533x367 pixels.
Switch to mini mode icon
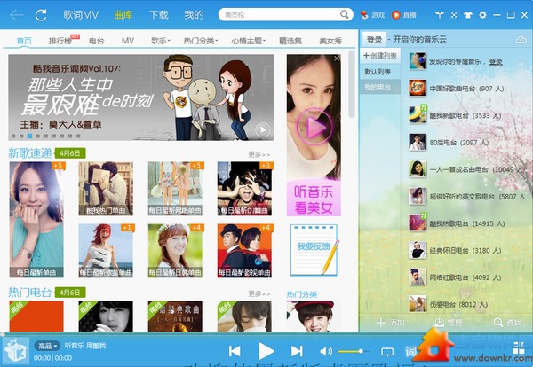[x=454, y=15]
